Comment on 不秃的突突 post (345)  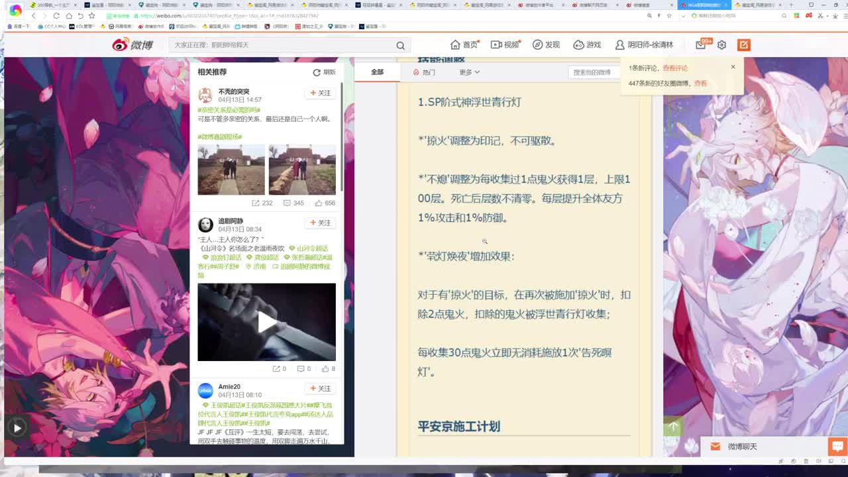tap(293, 203)
